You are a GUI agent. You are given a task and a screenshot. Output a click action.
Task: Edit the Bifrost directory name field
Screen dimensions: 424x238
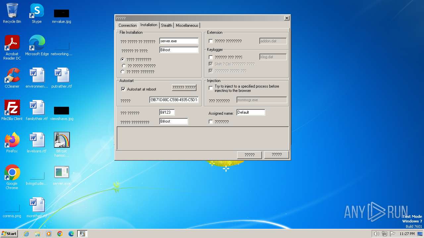point(179,50)
